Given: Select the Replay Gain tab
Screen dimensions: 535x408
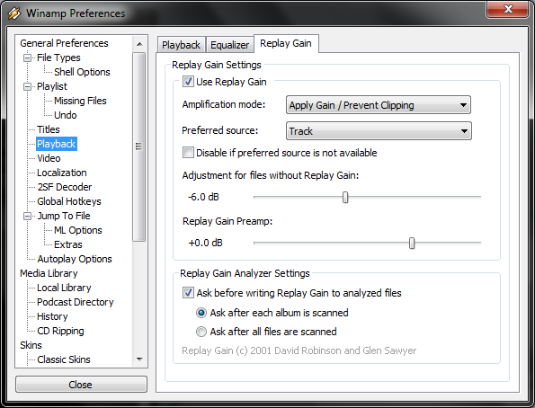Looking at the screenshot, I should tap(286, 43).
